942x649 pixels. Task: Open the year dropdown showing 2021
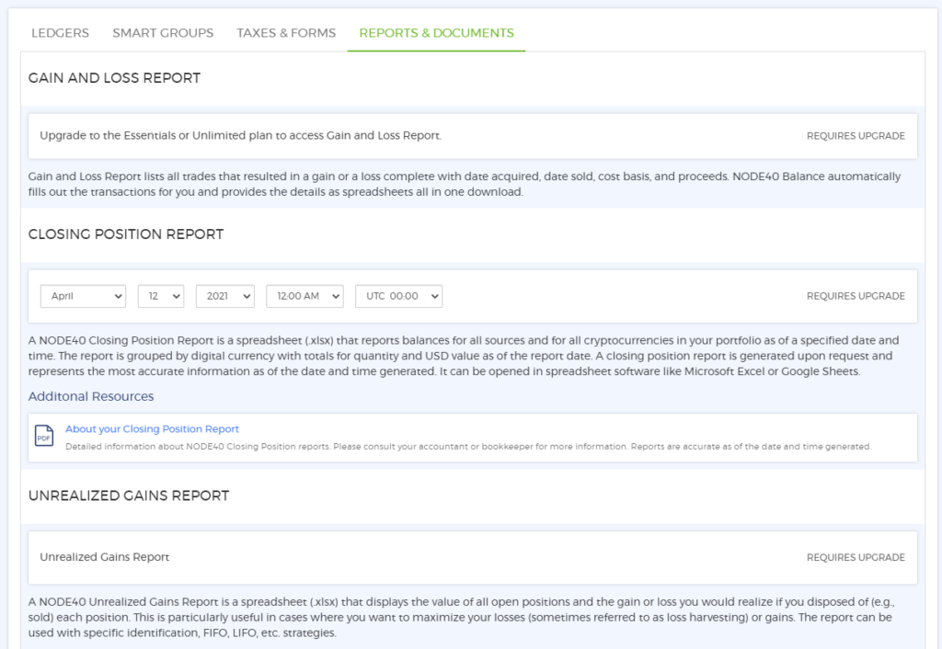[x=225, y=296]
